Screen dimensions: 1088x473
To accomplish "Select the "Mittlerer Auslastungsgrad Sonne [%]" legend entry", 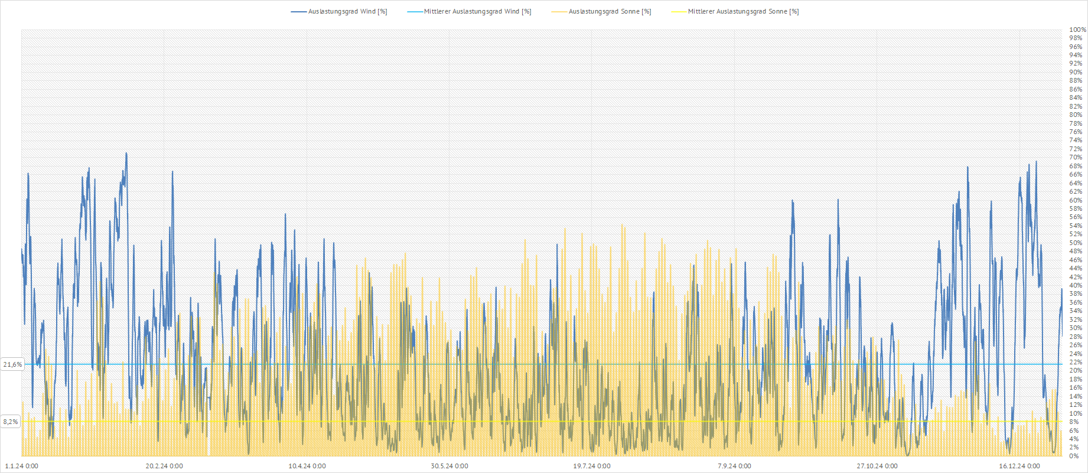I will 743,12.
